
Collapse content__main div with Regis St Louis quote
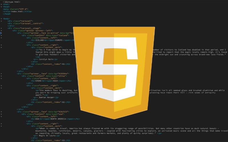coord(1,126)
